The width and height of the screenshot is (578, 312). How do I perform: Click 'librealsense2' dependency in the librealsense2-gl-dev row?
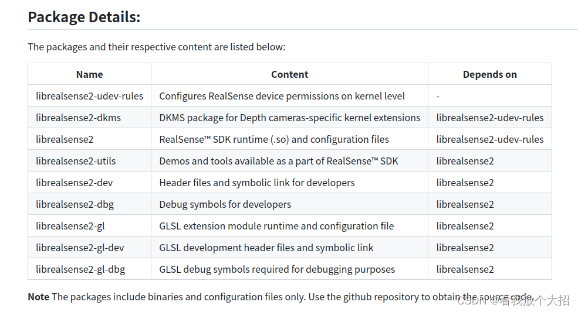coord(465,248)
